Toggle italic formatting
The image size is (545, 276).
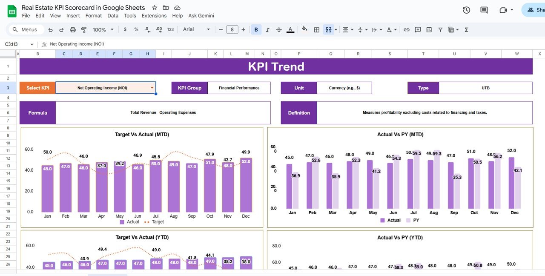(267, 29)
